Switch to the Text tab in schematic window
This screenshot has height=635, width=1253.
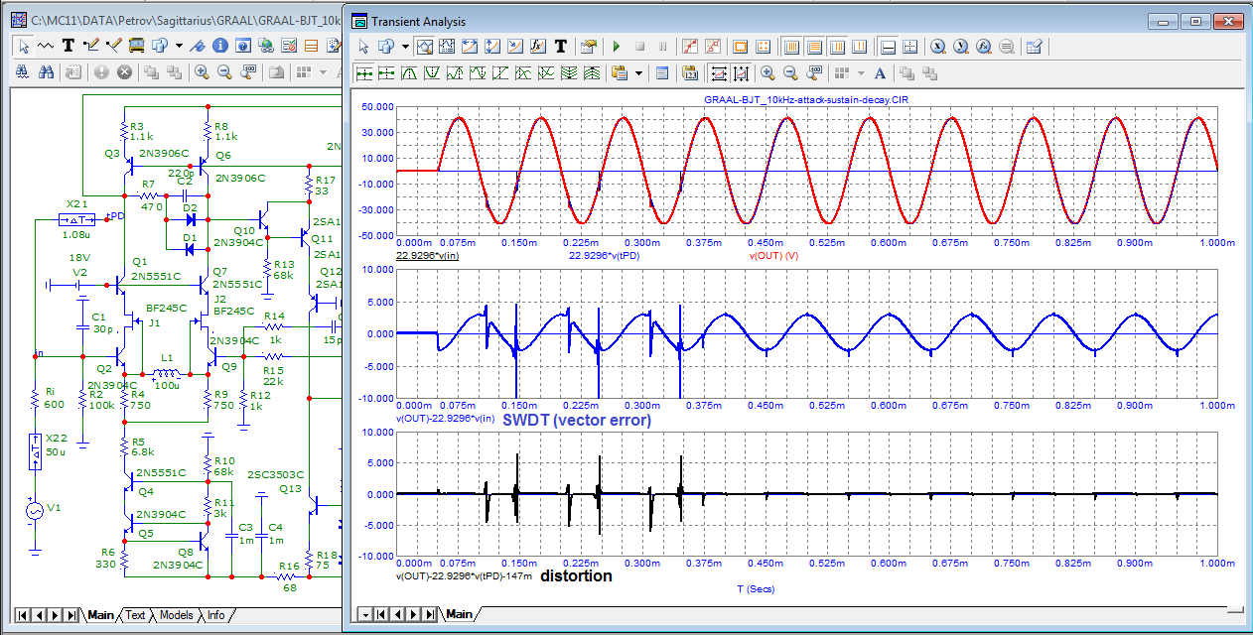[135, 615]
